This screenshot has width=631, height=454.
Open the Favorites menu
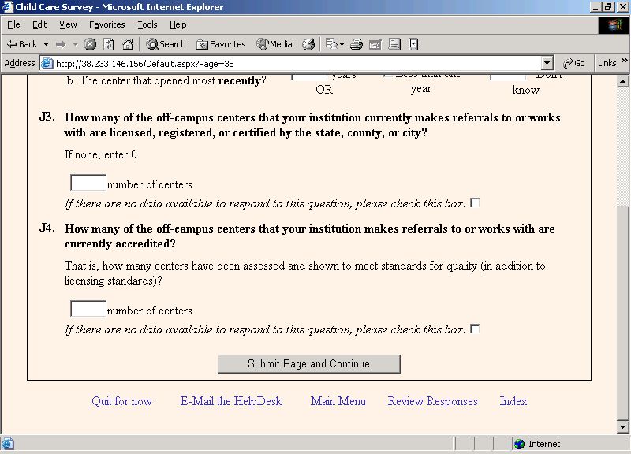click(107, 24)
